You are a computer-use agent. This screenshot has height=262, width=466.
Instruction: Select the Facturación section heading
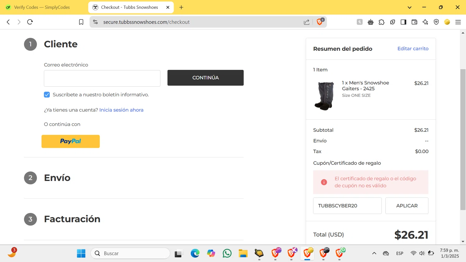pos(72,219)
